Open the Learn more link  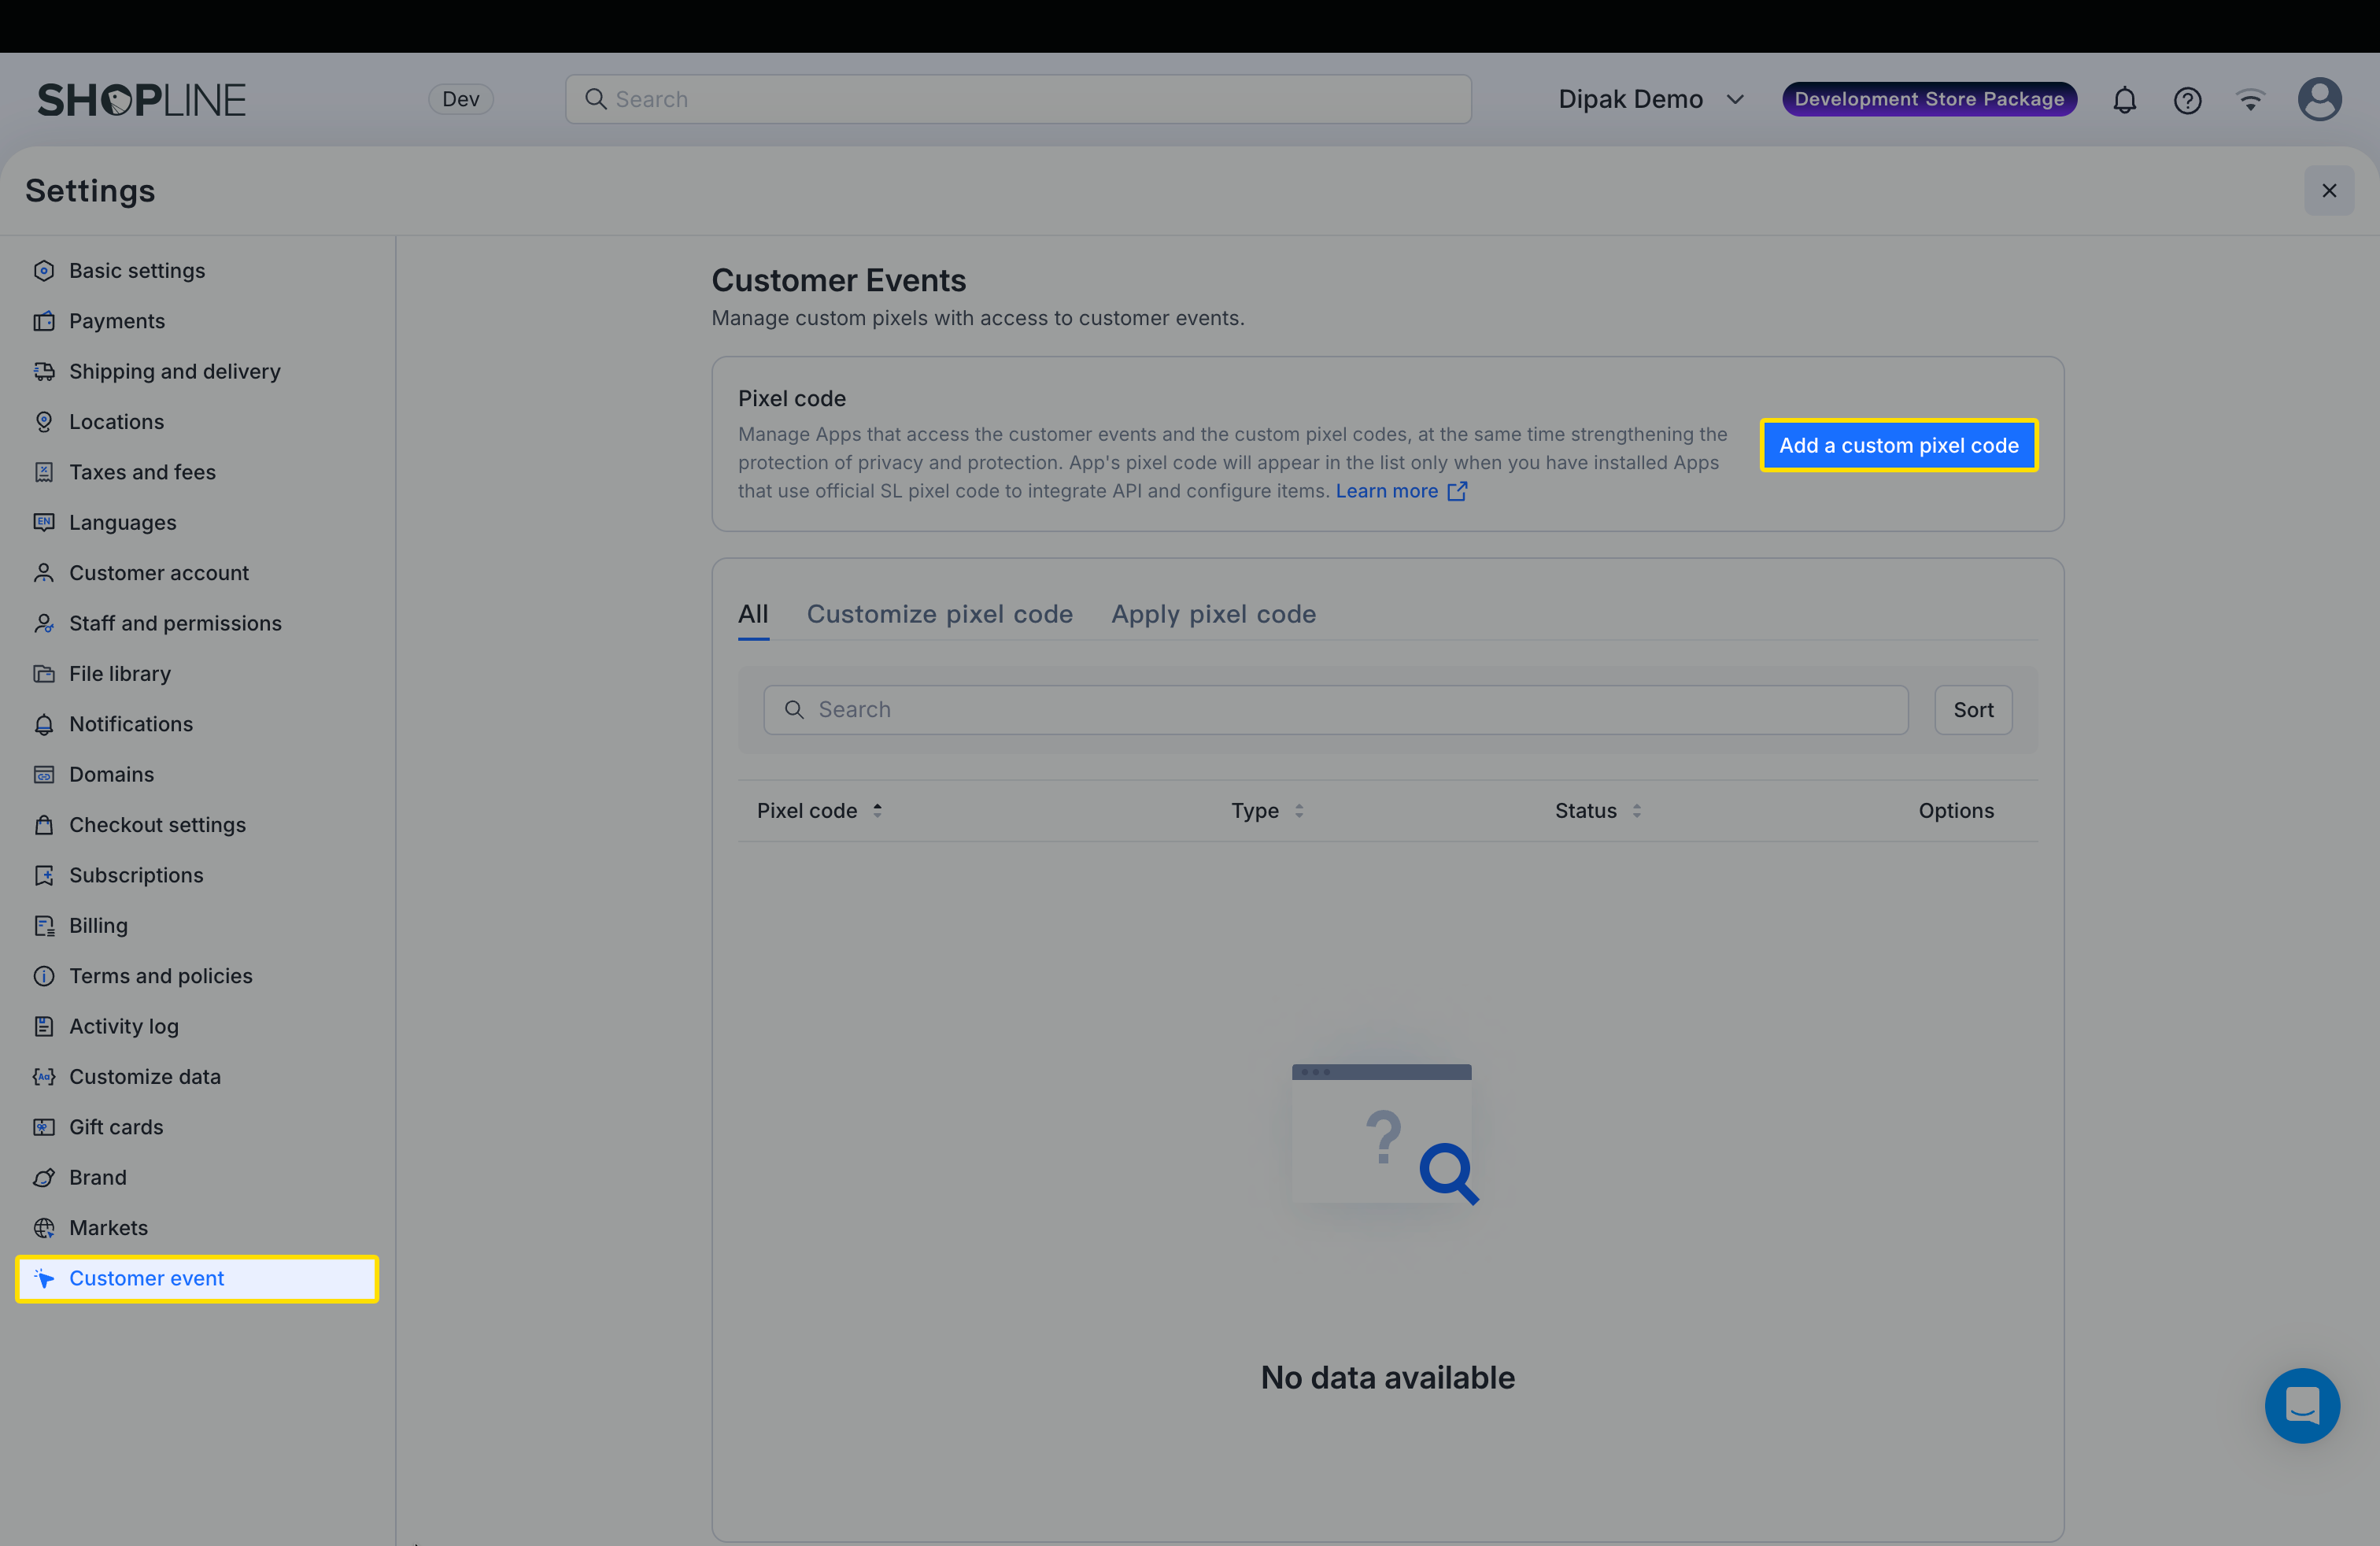pyautogui.click(x=1388, y=490)
